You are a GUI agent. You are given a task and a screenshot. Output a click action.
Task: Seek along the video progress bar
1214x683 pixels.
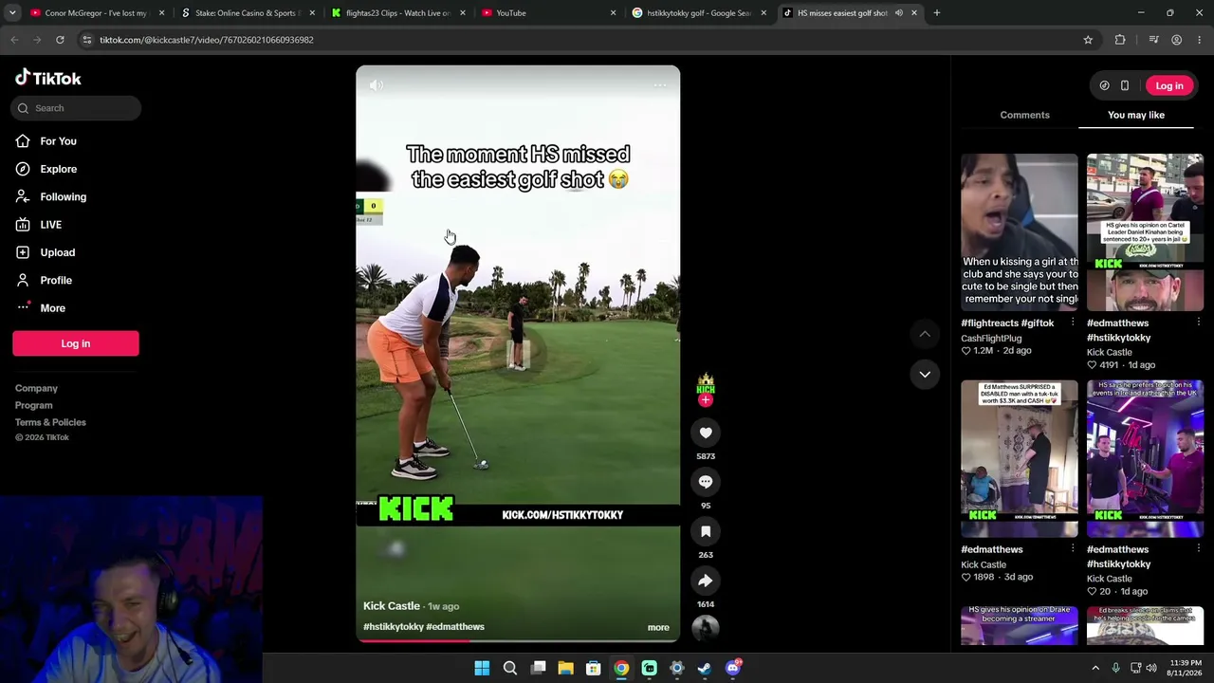point(518,640)
